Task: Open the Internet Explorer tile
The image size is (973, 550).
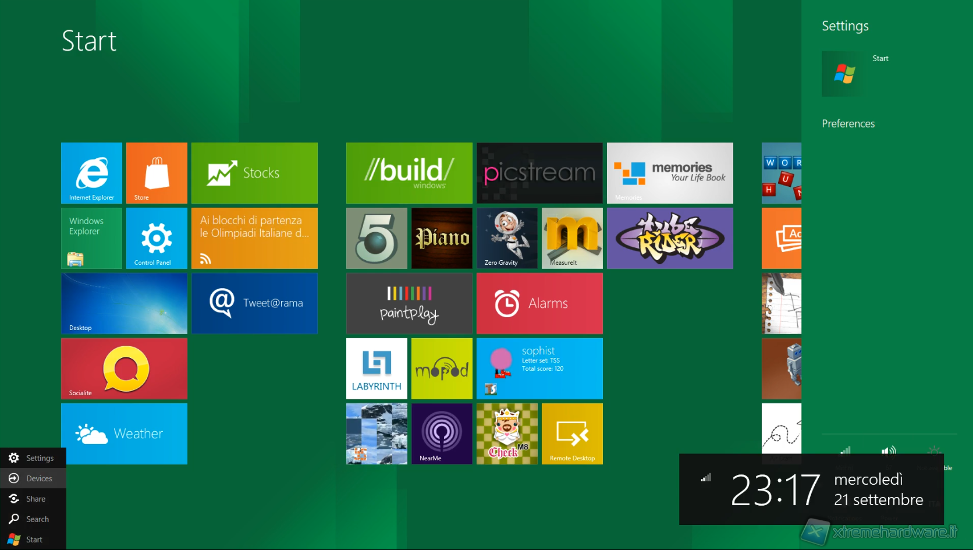Action: [91, 173]
